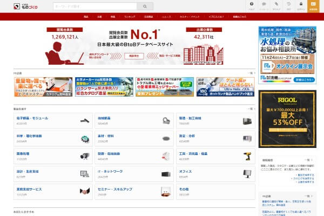Open the 業務支援サービス category
The height and width of the screenshot is (216, 324).
pyautogui.click(x=29, y=189)
